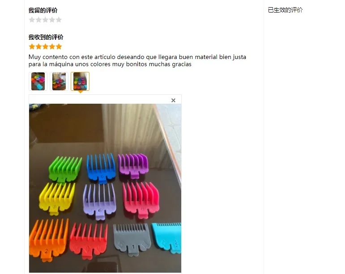This screenshot has width=345, height=274.
Task: Click the fifth orange star in received review
Action: coord(59,46)
